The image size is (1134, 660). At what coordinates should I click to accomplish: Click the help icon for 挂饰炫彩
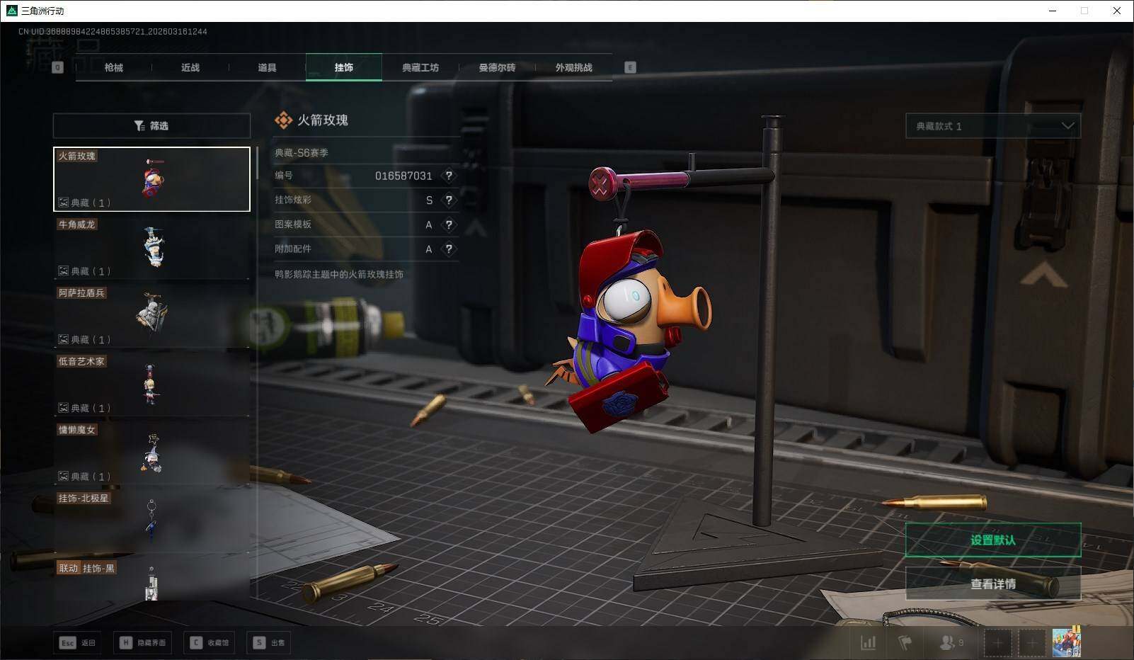[x=448, y=200]
